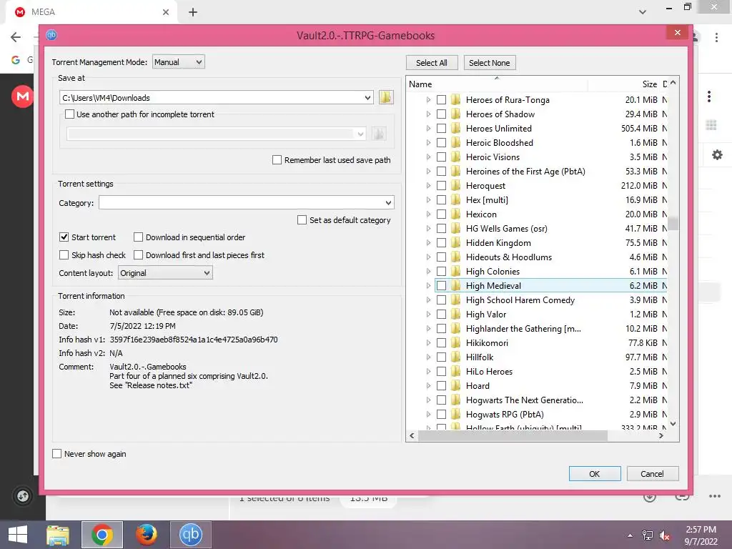The height and width of the screenshot is (549, 732).
Task: Expand the Heroquest folder
Action: pyautogui.click(x=428, y=185)
